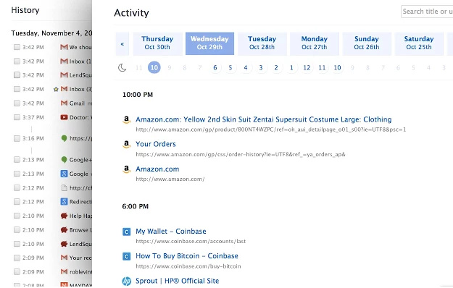Click the YouTube icon next to Doctor:
Image resolution: width=453 pixels, height=288 pixels.
coord(64,117)
